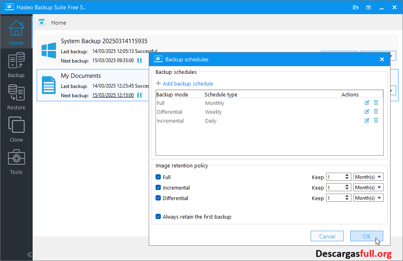Open the folder icon in the title bar
The image size is (403, 261).
[x=355, y=7]
